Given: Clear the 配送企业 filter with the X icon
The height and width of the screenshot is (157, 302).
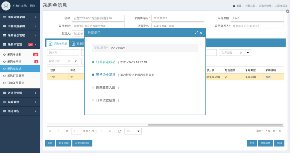Looking at the screenshot, I should pyautogui.click(x=69, y=61).
